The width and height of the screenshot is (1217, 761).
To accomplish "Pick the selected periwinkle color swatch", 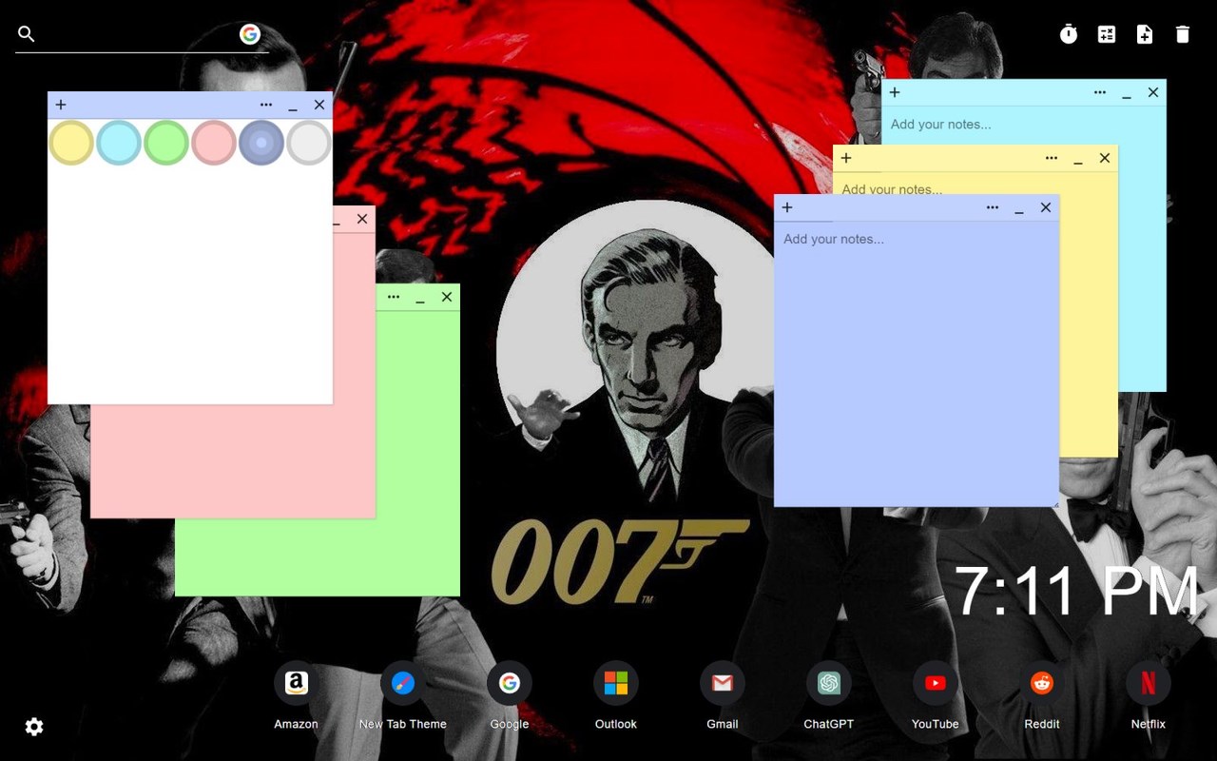I will [261, 143].
